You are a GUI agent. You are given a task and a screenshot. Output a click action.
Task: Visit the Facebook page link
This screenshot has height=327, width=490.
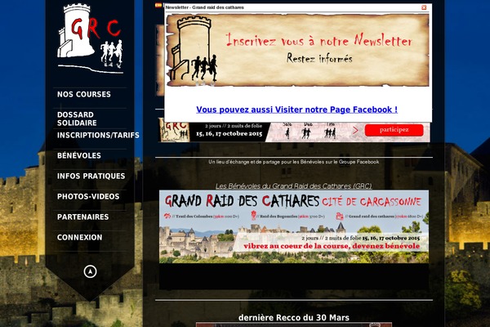[x=297, y=110]
